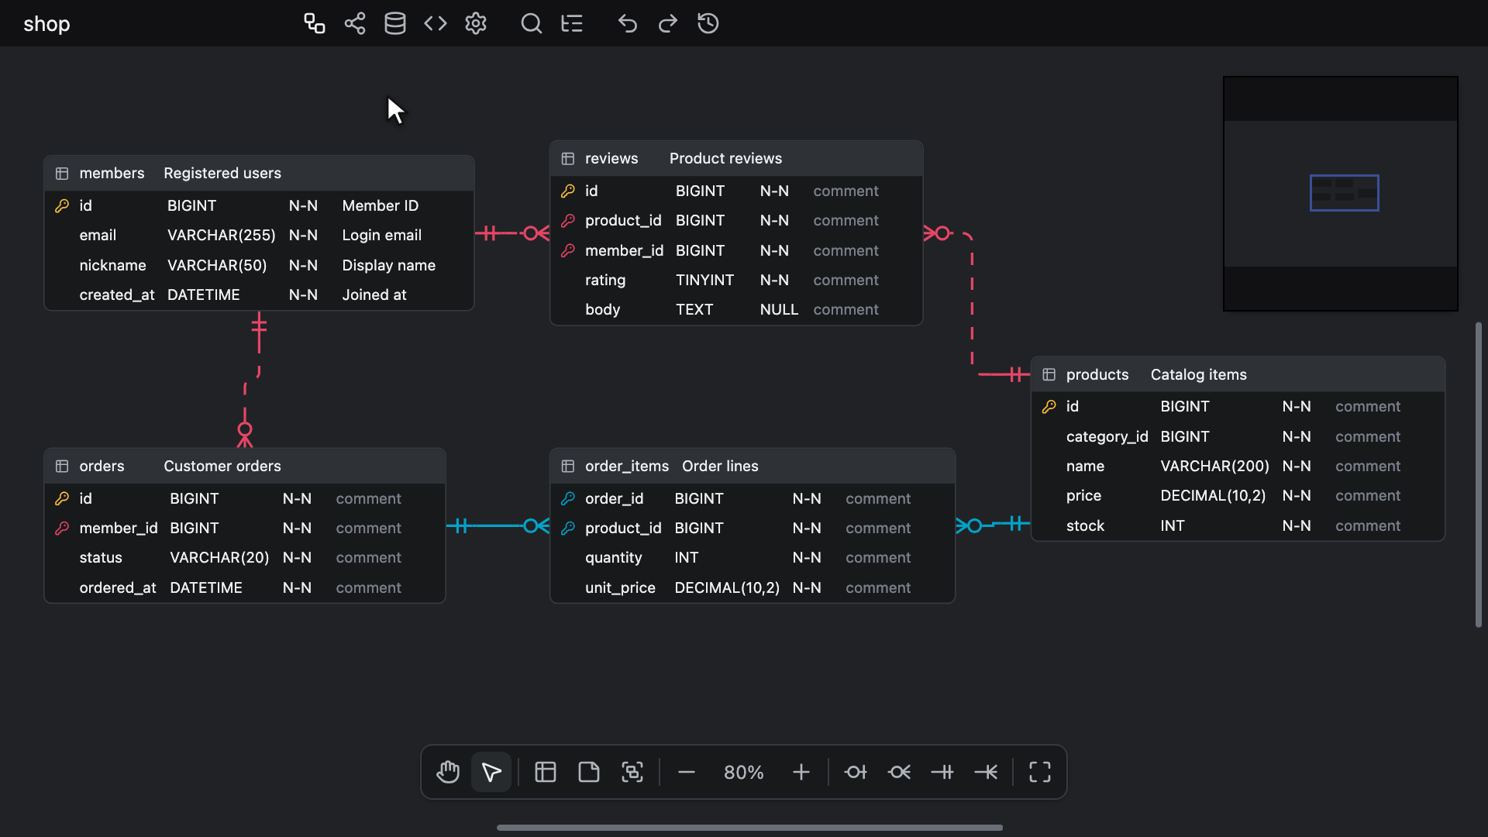This screenshot has height=837, width=1488.
Task: Click the redo arrow
Action: [668, 23]
